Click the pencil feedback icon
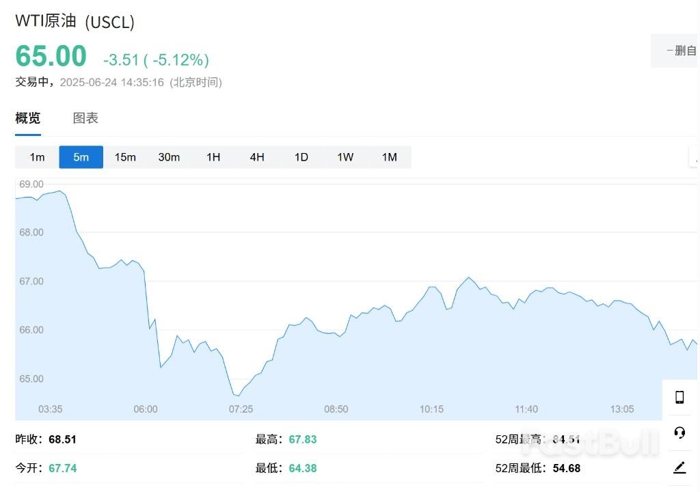Viewport: 700px width, 492px height. [679, 467]
